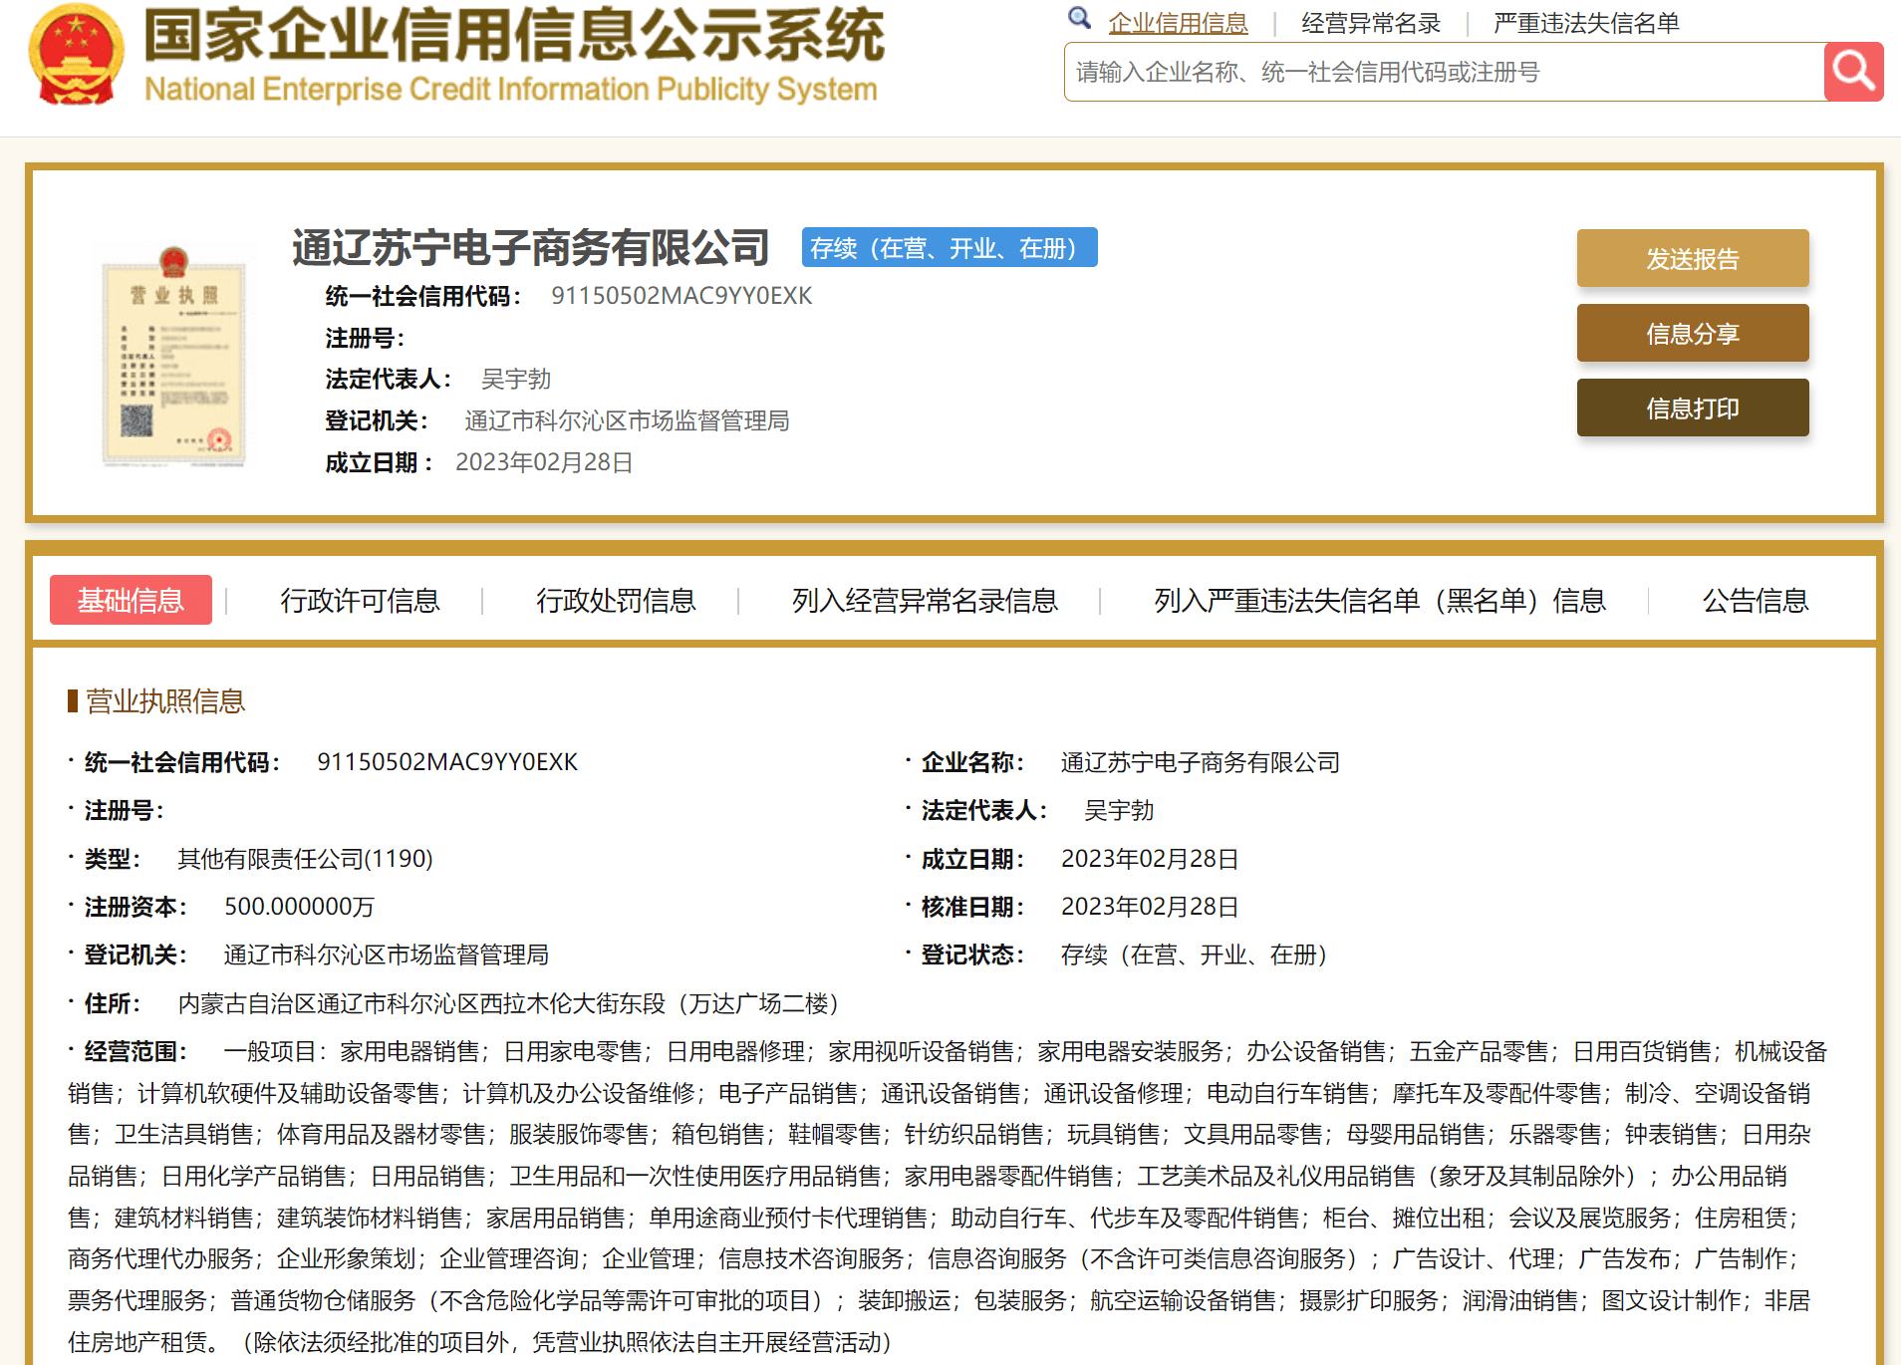Click the 发送报告 button
The width and height of the screenshot is (1901, 1365).
coord(1692,258)
